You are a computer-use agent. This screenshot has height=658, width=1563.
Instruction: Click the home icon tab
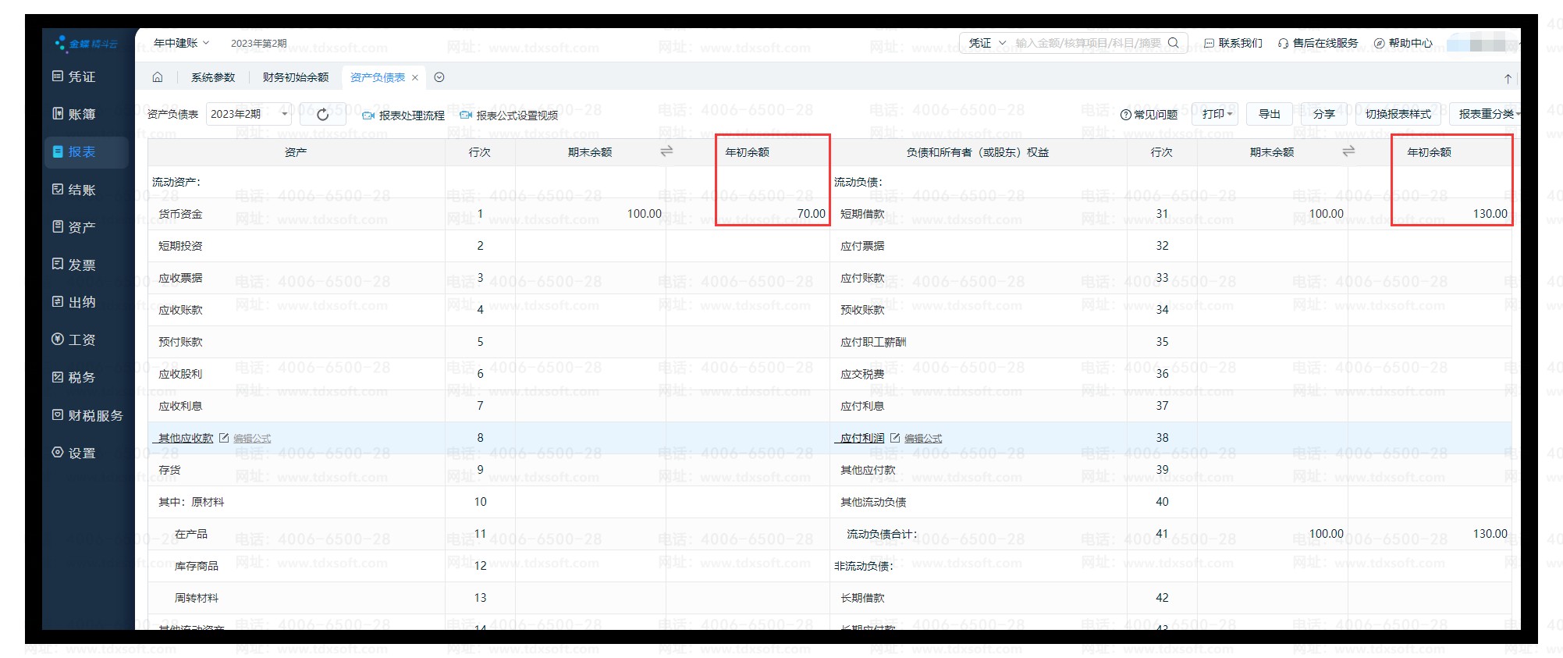[158, 77]
